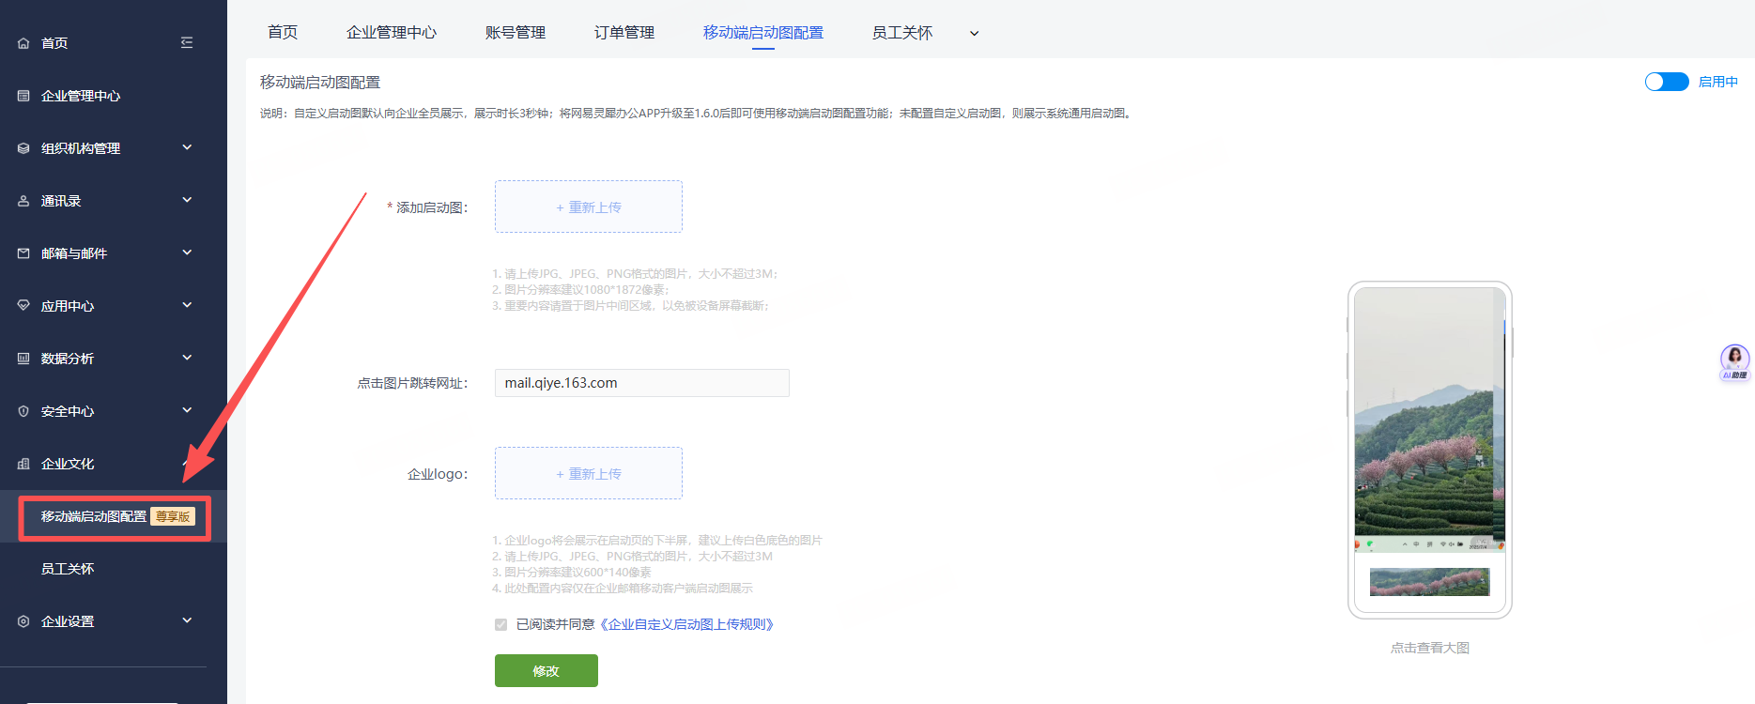Expand 邮箱与邮件 submenu chevron
This screenshot has width=1755, height=704.
click(187, 253)
